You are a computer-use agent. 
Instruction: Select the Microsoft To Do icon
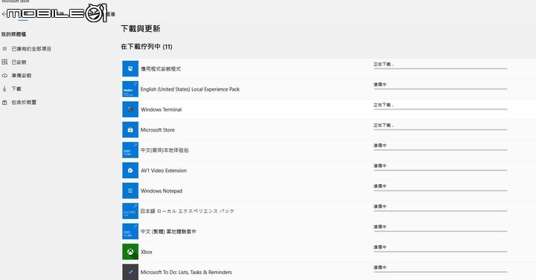click(x=130, y=272)
